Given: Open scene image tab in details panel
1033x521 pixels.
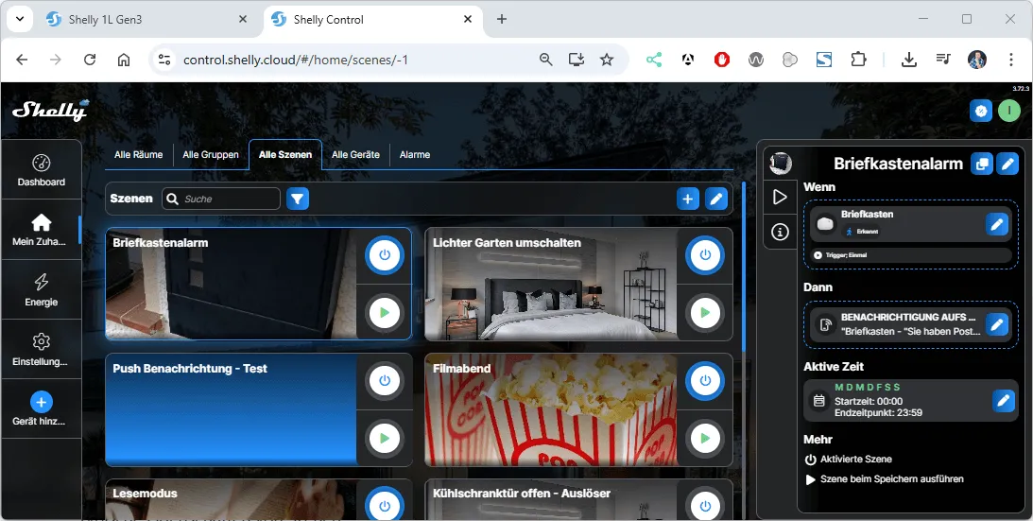Looking at the screenshot, I should click(780, 163).
